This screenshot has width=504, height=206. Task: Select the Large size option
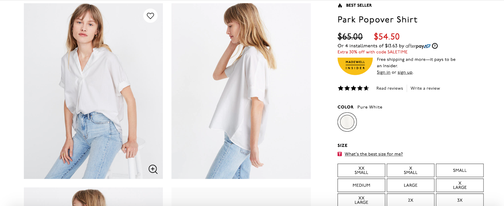(x=410, y=185)
